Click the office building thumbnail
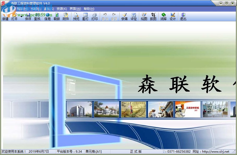The width and height of the screenshot is (237, 155). [x=80, y=109]
